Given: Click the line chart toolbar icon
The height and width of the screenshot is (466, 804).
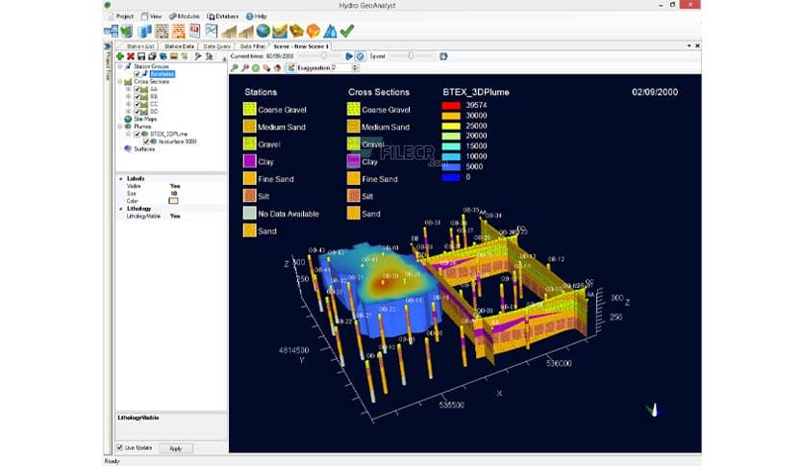Looking at the screenshot, I should 212,31.
